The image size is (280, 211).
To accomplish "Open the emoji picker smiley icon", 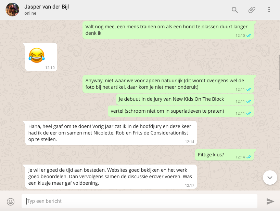I will [x=11, y=201].
